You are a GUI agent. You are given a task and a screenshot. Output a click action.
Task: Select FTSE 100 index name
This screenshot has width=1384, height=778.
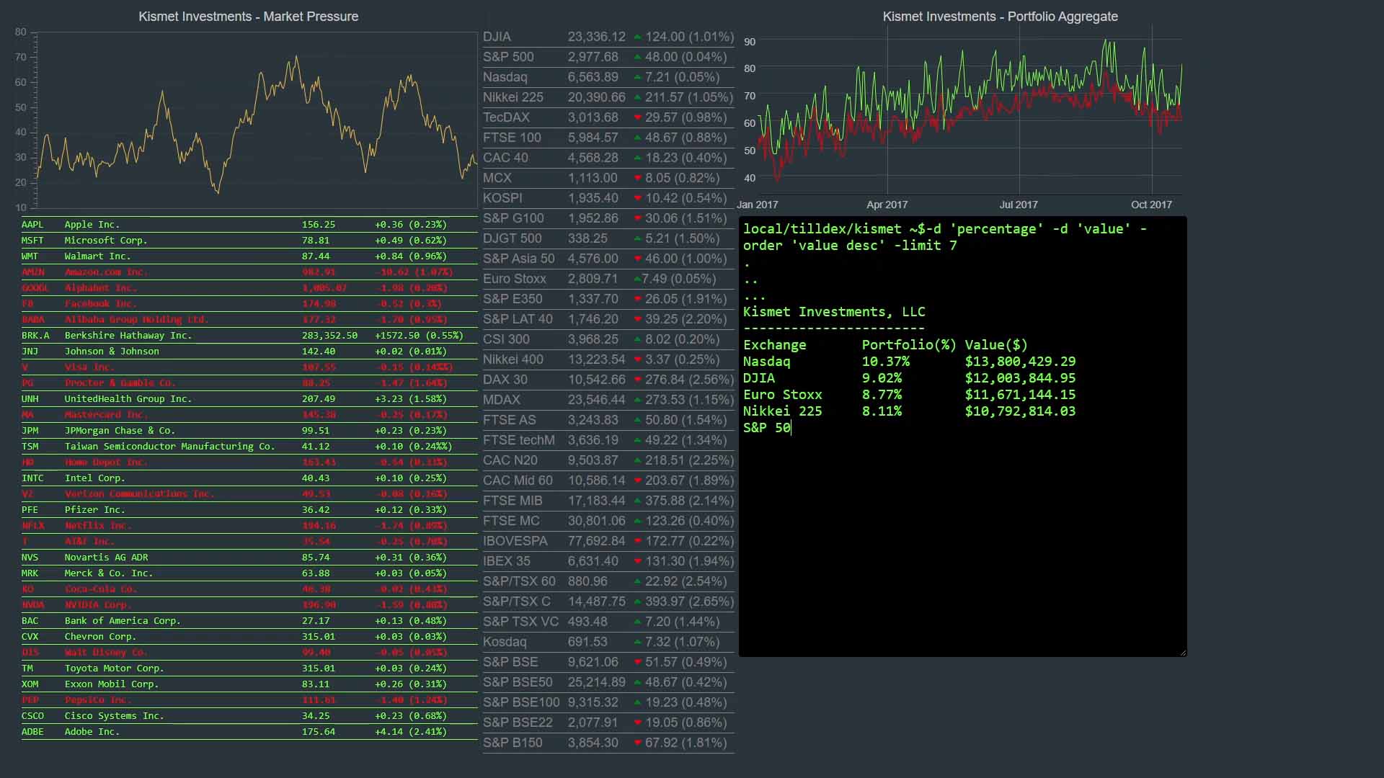[512, 138]
